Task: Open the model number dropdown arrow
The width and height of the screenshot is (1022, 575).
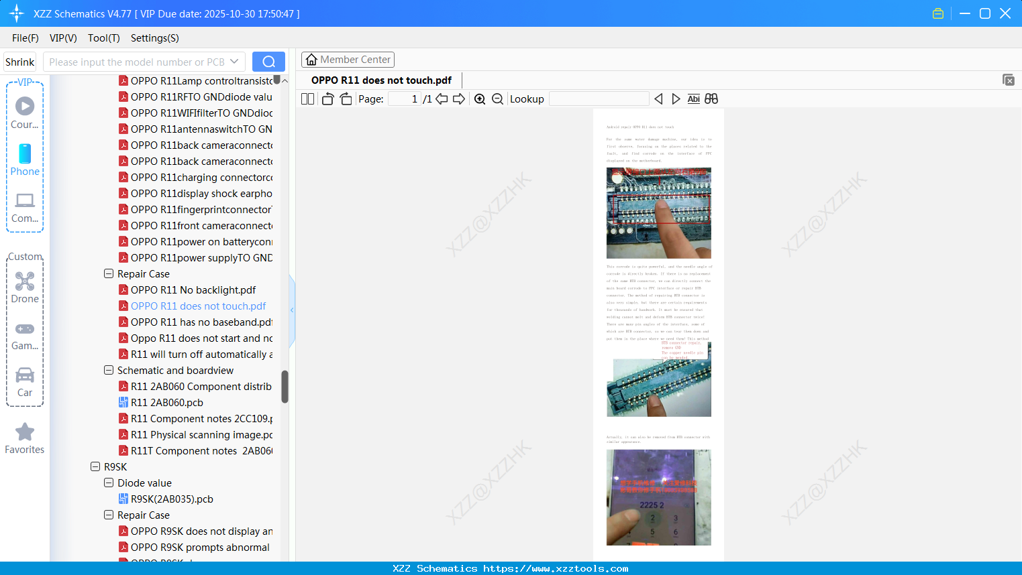Action: [x=234, y=62]
